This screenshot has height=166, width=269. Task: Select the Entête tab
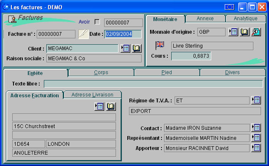35,73
